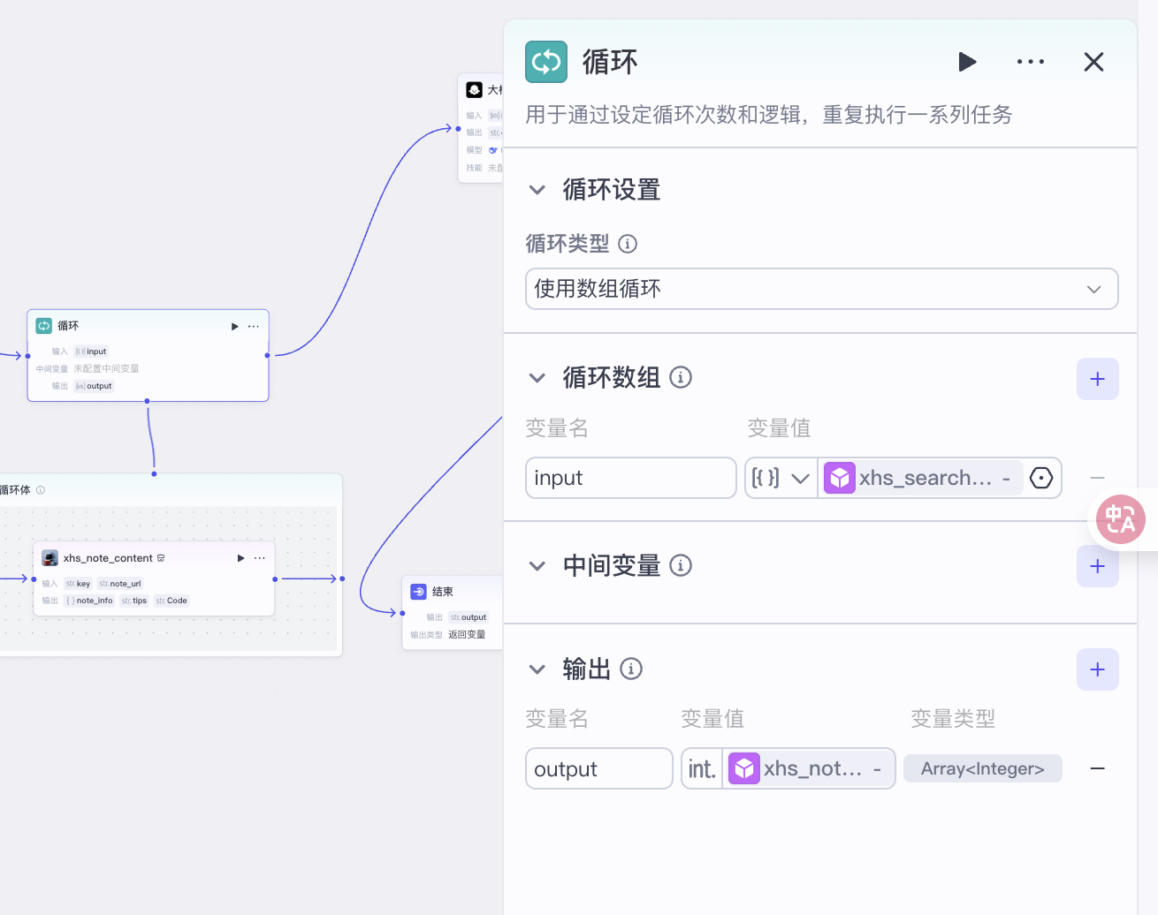Remove the output variable row
This screenshot has height=915, width=1158.
(x=1097, y=768)
